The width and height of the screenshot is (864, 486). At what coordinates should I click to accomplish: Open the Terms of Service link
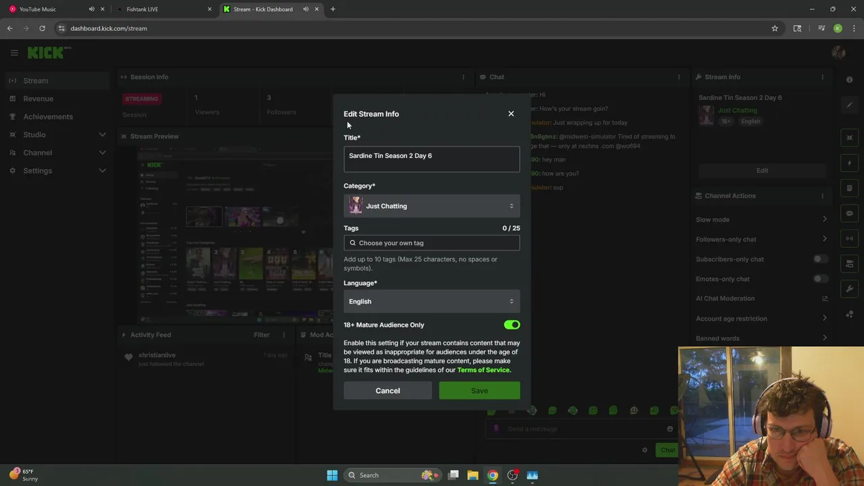[x=483, y=370]
